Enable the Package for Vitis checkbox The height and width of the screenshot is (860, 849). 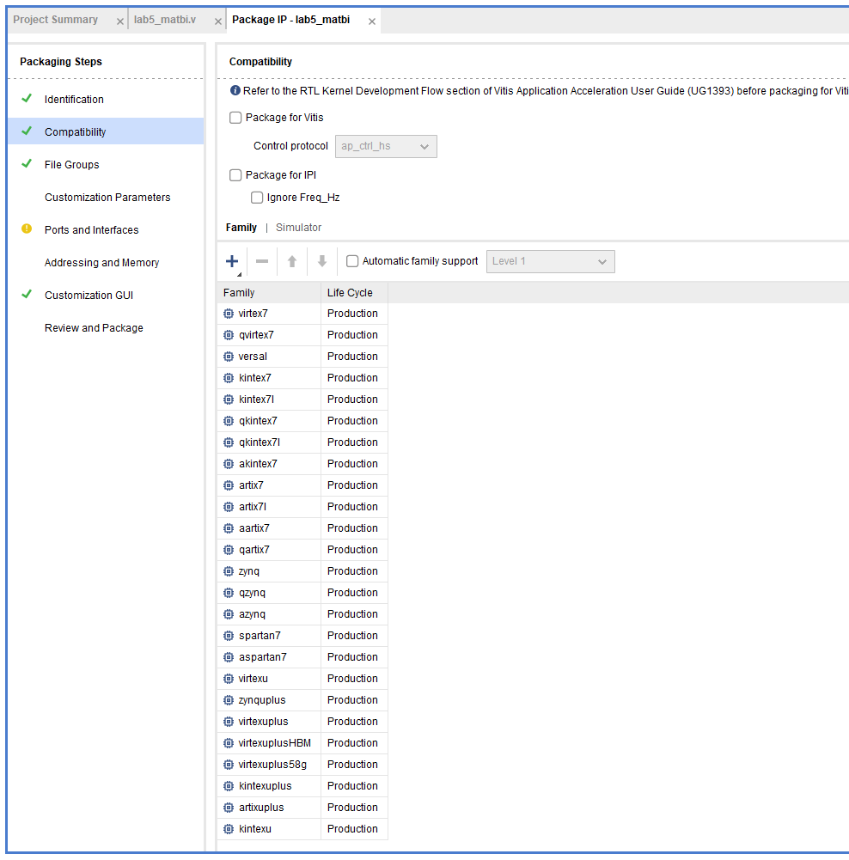click(x=235, y=118)
